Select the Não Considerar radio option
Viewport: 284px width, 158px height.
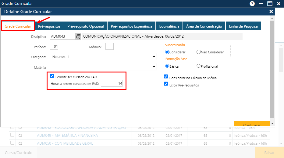coord(199,52)
